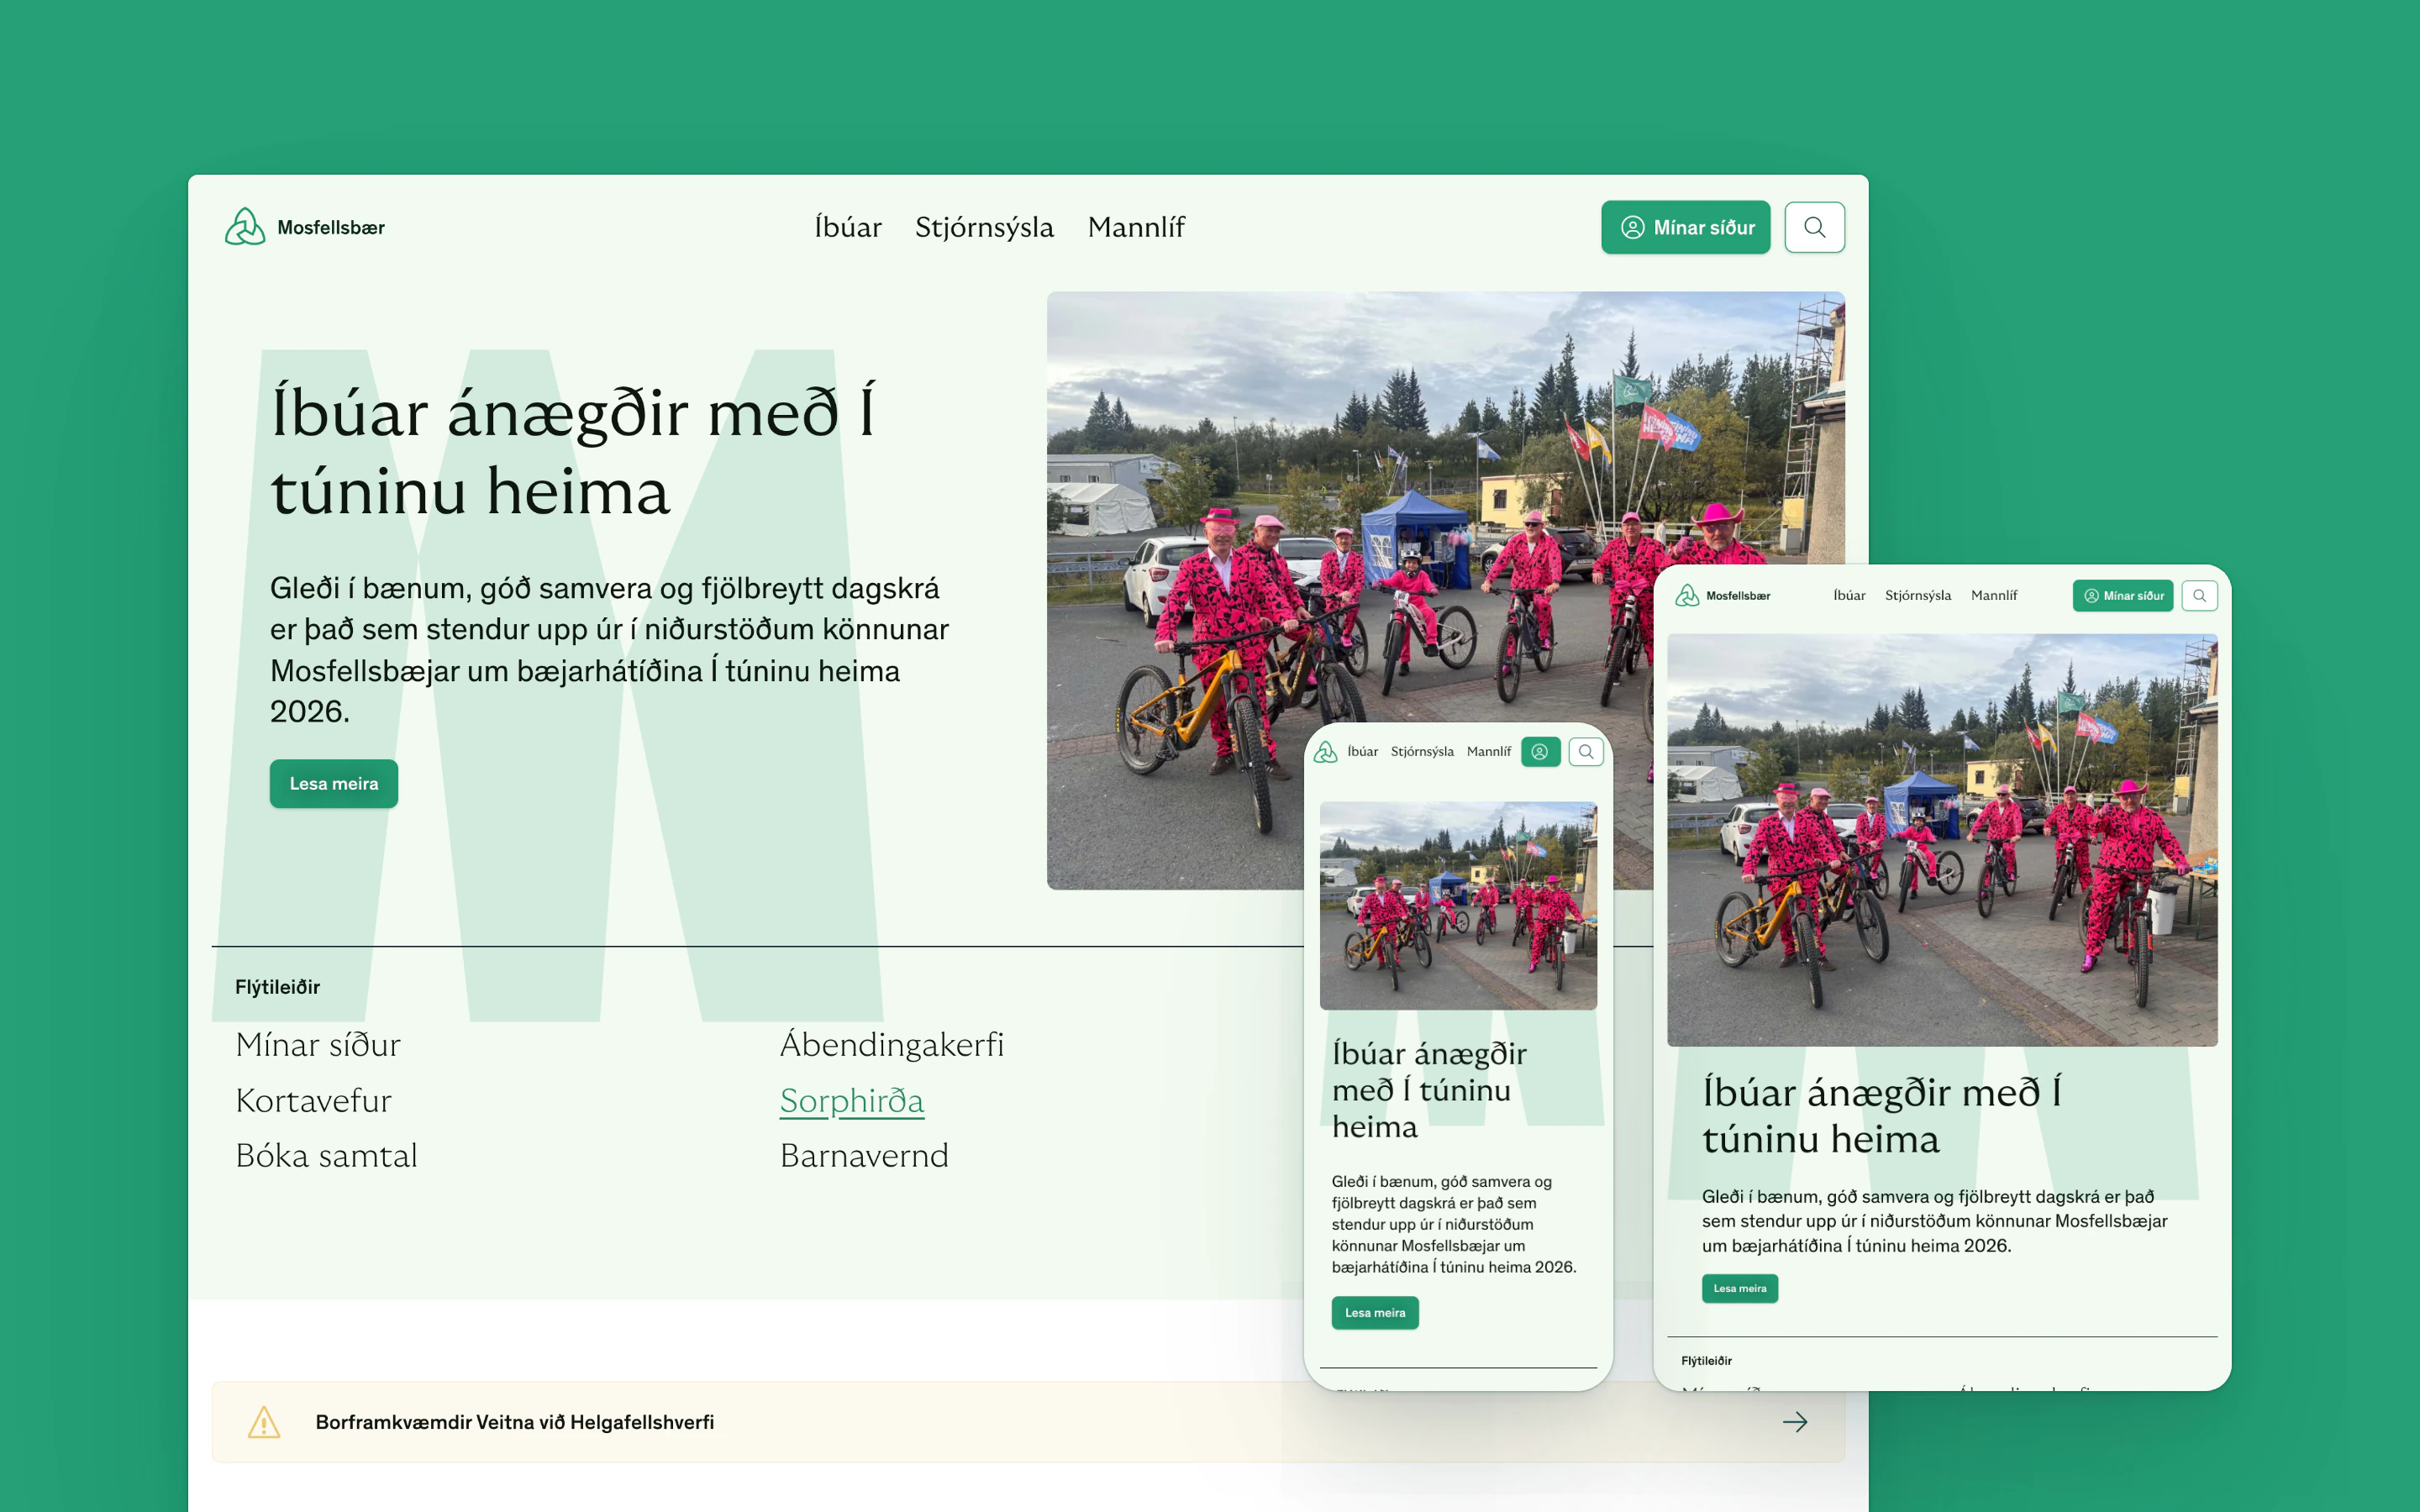Open Stjórnsýsla in desktop navigation
Image resolution: width=2420 pixels, height=1512 pixels.
click(x=984, y=227)
